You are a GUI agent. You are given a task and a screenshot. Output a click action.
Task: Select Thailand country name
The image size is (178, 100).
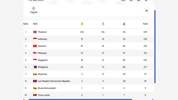pyautogui.click(x=42, y=32)
